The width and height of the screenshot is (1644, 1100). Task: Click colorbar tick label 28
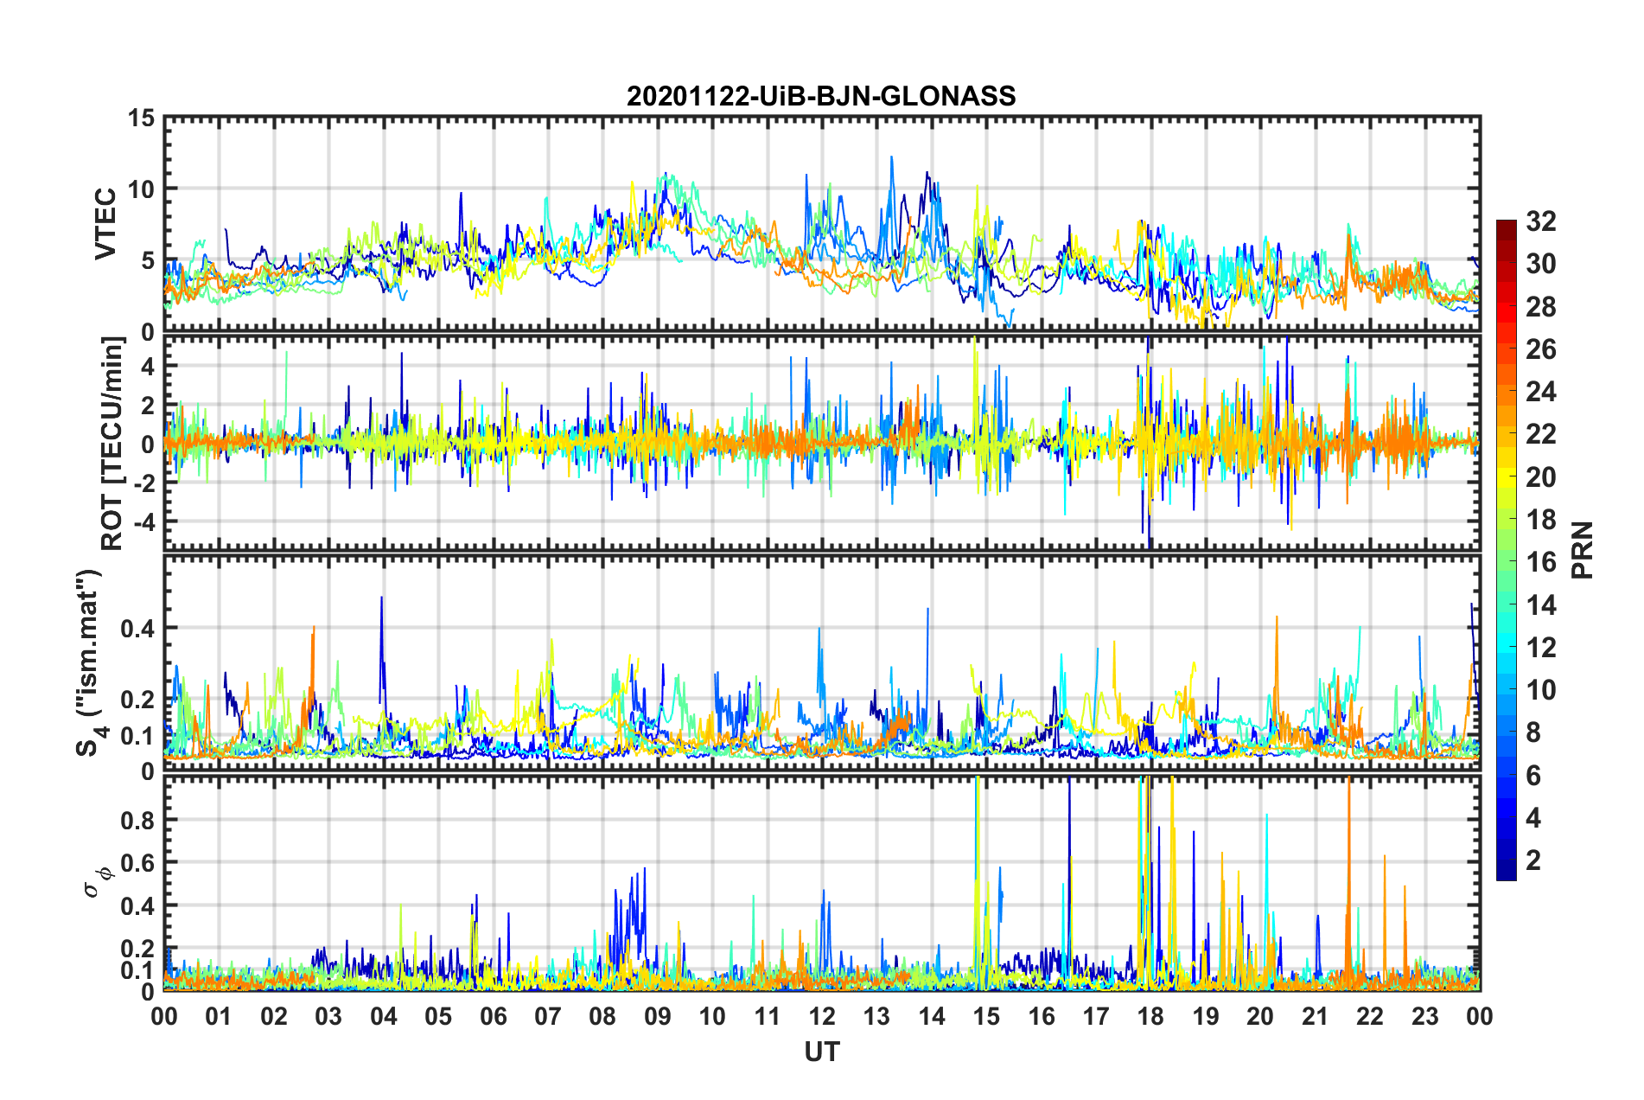(x=1540, y=307)
